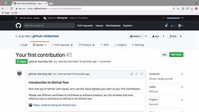This screenshot has height=112, width=199.
Task: Open the Projects gear in sidebar
Action: click(x=182, y=100)
